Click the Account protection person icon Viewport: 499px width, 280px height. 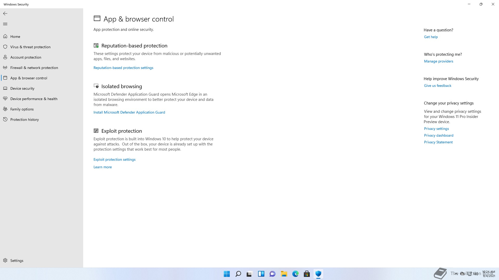point(5,57)
